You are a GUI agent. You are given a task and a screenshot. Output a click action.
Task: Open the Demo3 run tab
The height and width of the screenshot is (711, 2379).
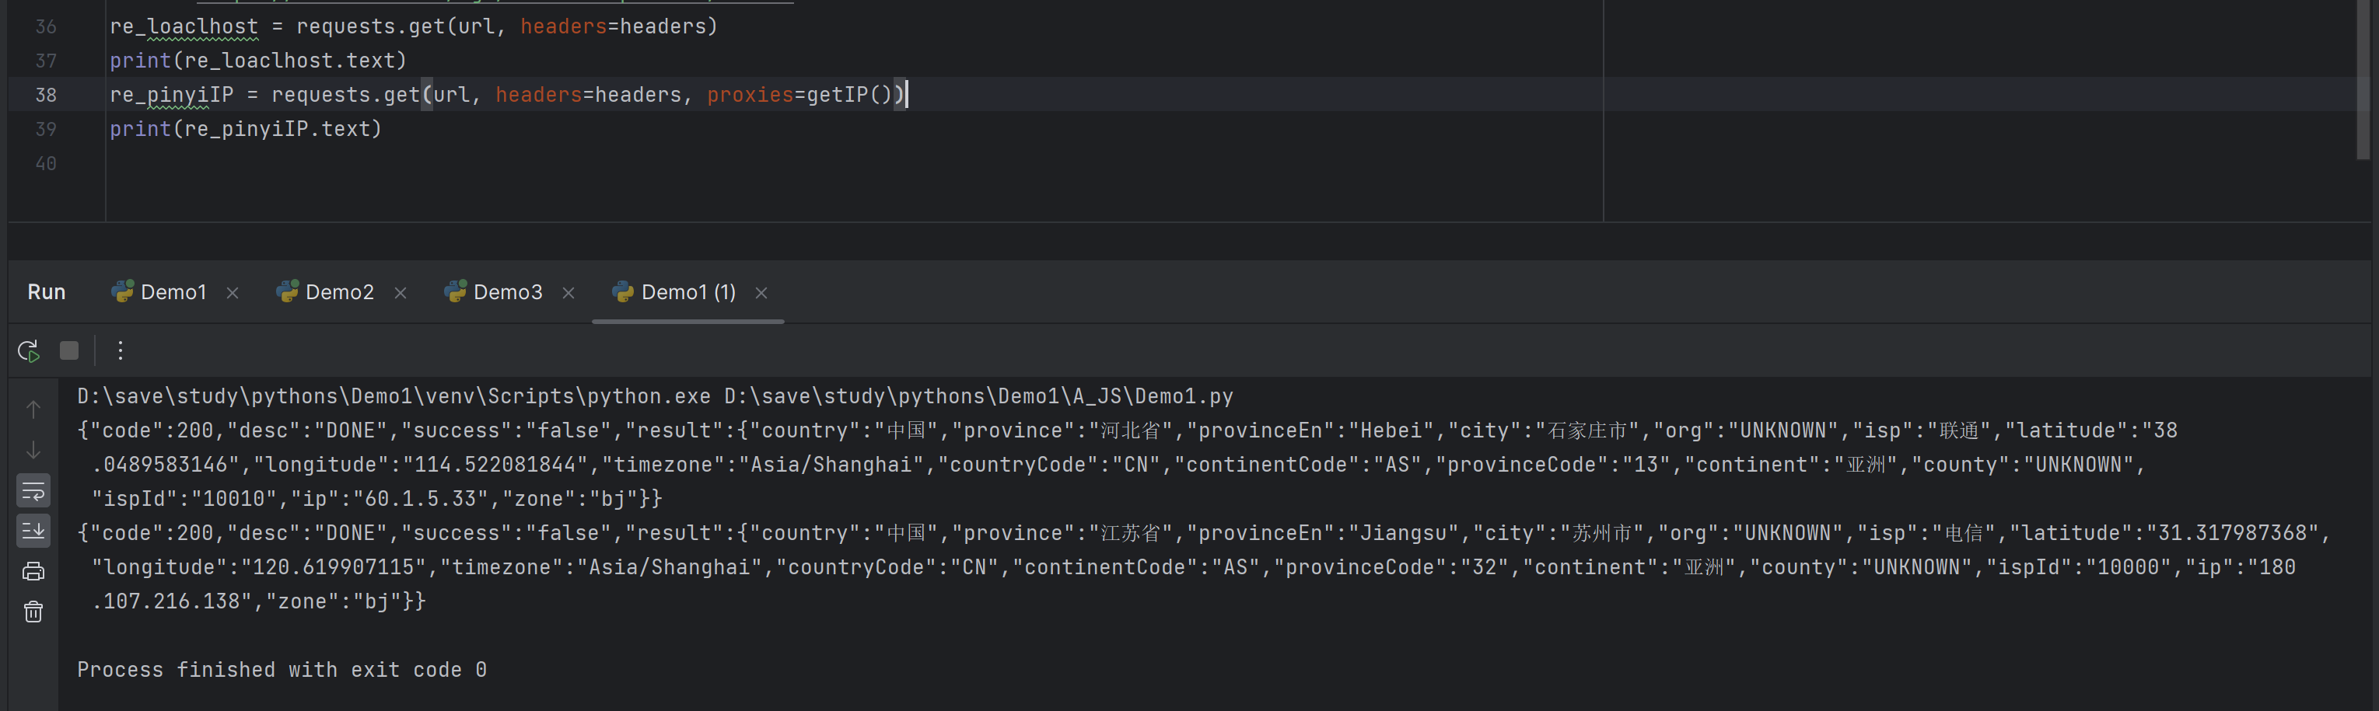[507, 292]
